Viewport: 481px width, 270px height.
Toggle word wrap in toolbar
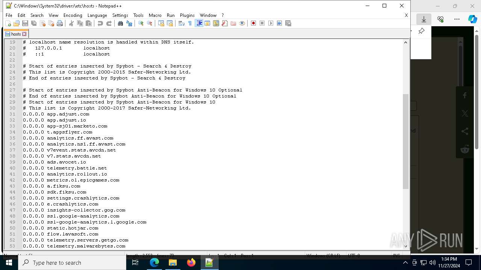[182, 23]
